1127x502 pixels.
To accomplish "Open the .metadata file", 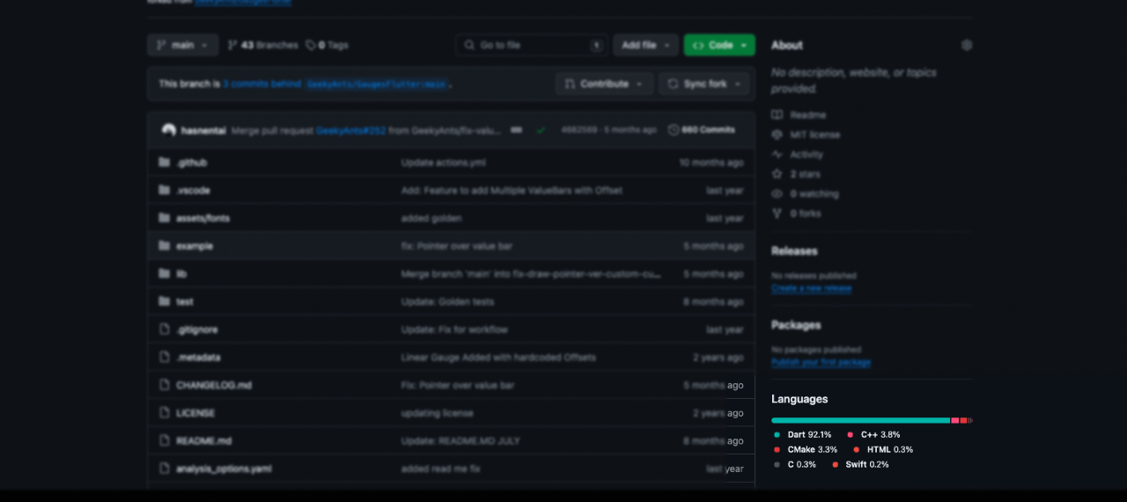I will (198, 358).
